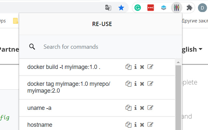
Task: Delete the docker build command
Action: (x=142, y=67)
